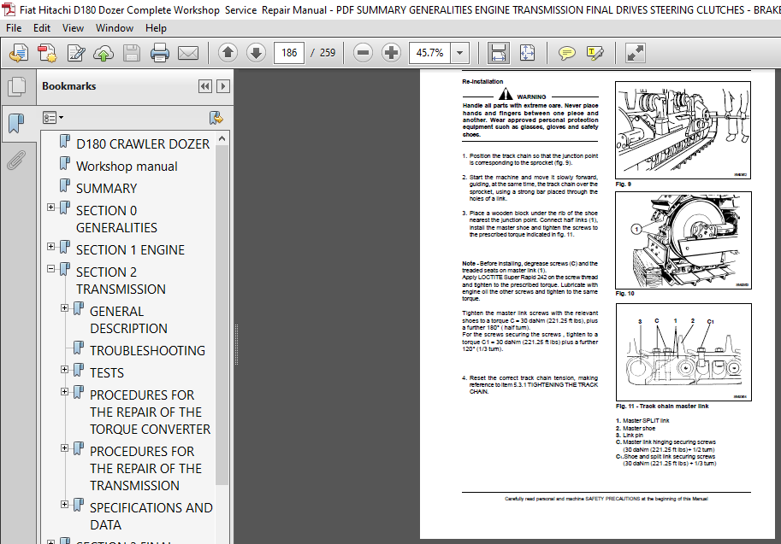Screen dimensions: 781x544
Task: Expand the SPECIFICATIONS AND DATA bookmark
Action: tap(64, 504)
